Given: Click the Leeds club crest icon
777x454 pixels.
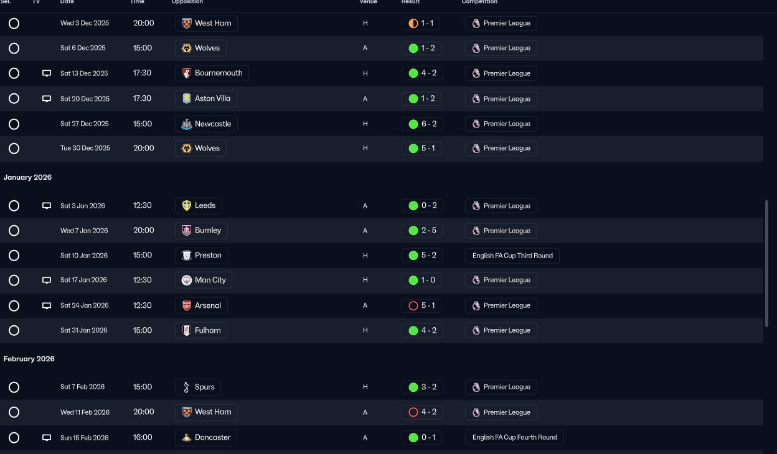Looking at the screenshot, I should (186, 206).
